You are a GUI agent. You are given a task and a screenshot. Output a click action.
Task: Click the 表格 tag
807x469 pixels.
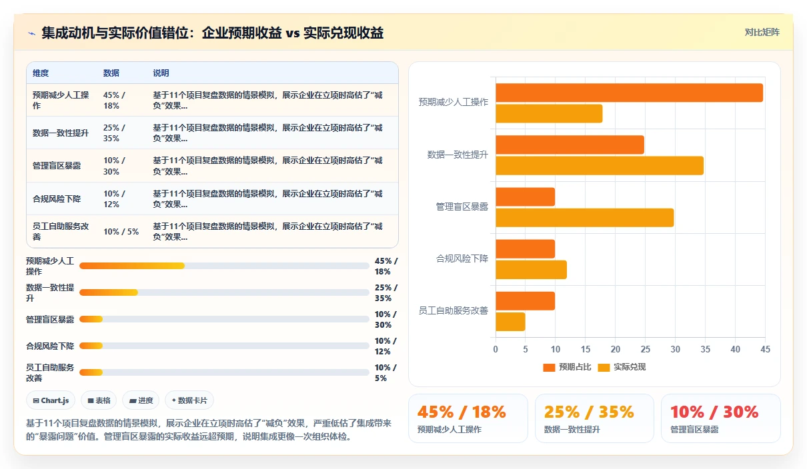point(99,400)
